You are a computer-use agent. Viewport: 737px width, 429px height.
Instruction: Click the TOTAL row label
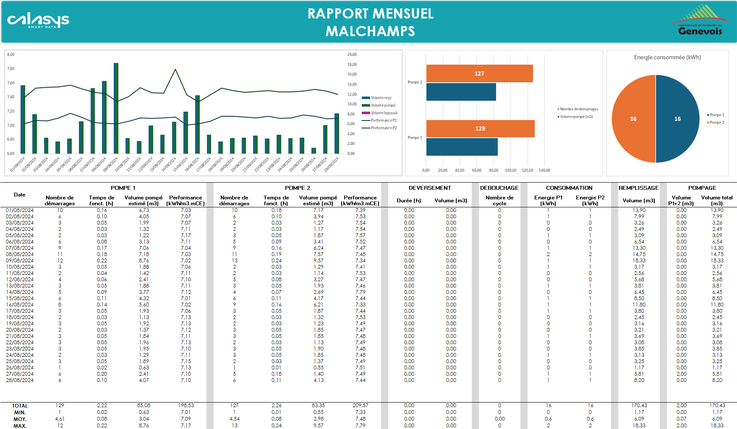point(20,406)
